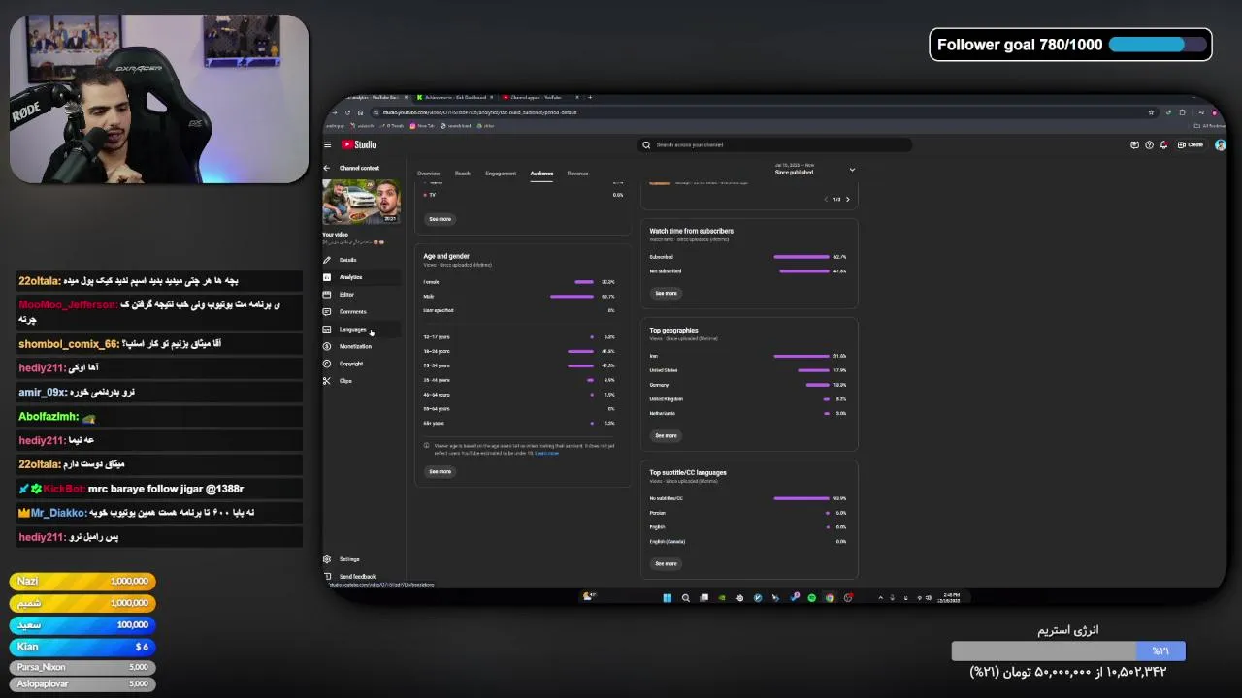
Task: Click the Female percentage bar
Action: point(584,282)
